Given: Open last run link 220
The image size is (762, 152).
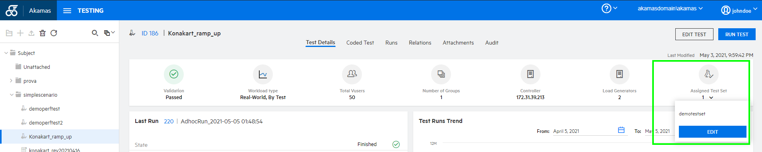Looking at the screenshot, I should [x=169, y=121].
